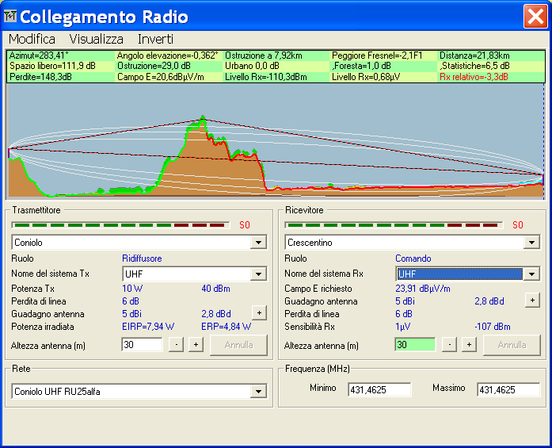This screenshot has width=552, height=448.
Task: Click the Massimo frequency field
Action: click(508, 389)
